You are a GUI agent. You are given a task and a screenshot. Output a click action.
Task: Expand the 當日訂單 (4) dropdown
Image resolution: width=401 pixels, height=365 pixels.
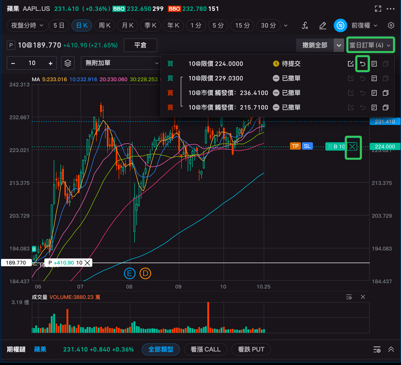click(370, 45)
